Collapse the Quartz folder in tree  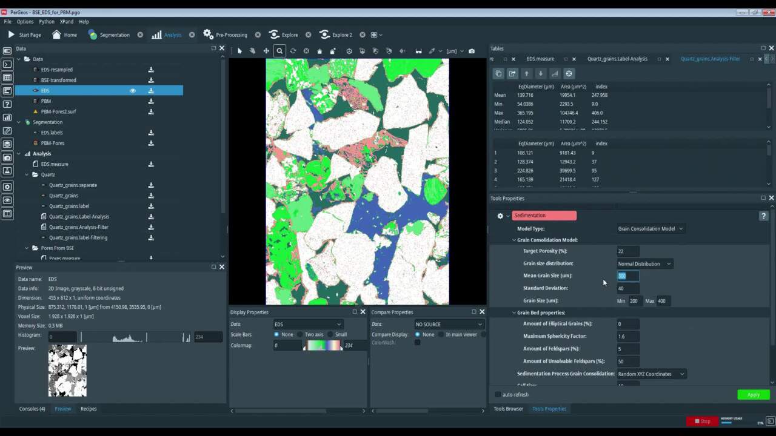click(27, 174)
